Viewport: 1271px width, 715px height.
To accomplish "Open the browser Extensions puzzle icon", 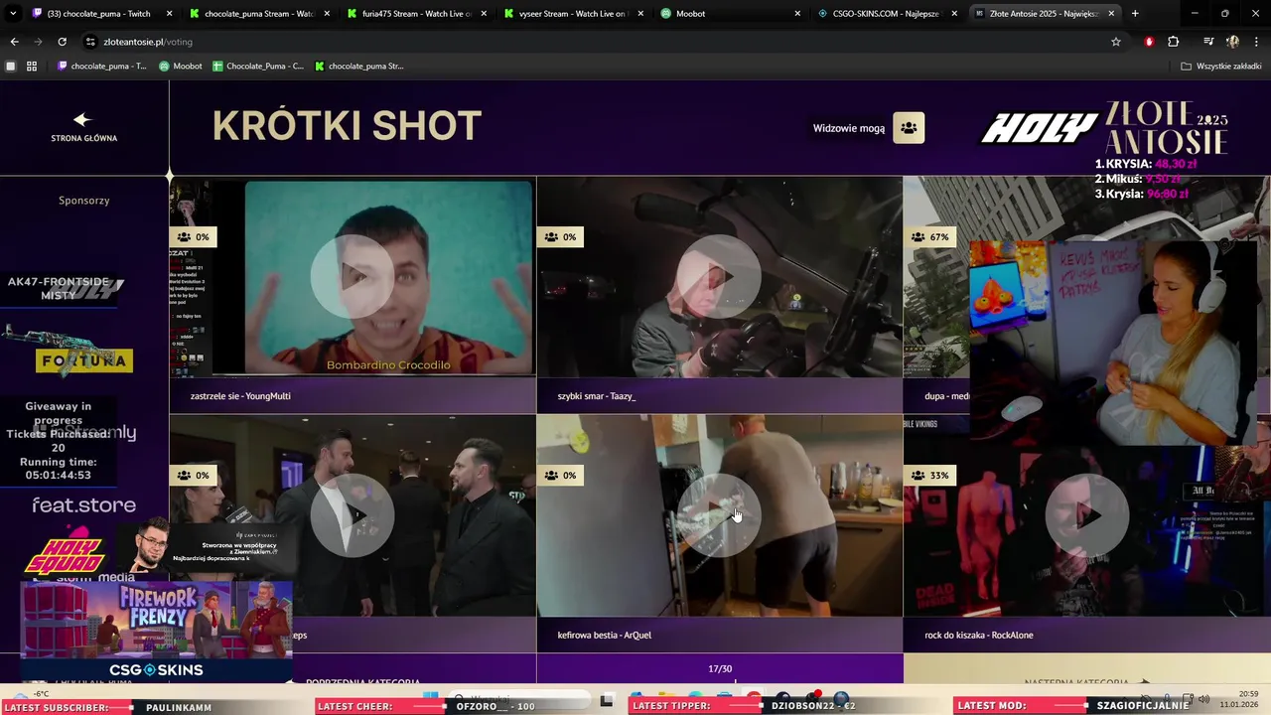I will click(x=1174, y=42).
